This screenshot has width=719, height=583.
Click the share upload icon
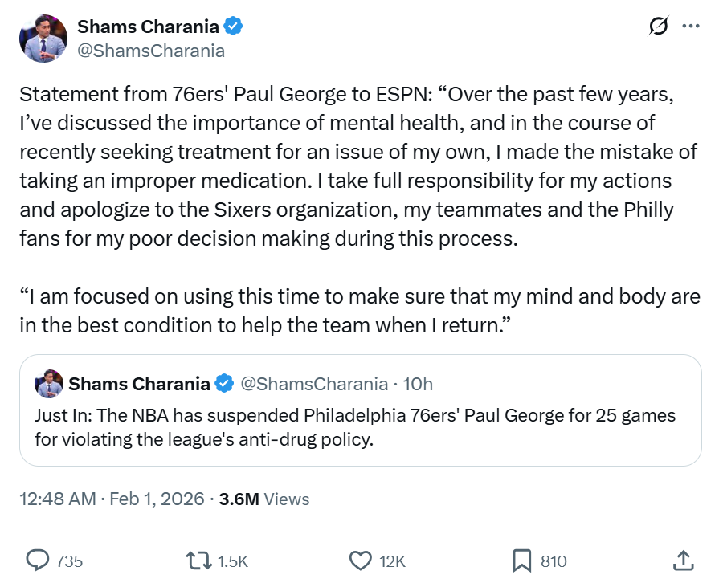[x=682, y=561]
